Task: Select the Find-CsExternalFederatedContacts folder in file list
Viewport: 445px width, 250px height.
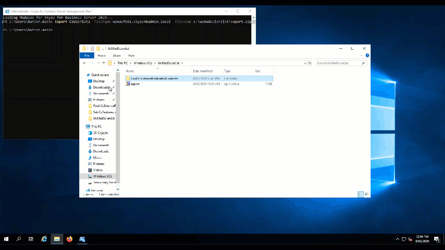Action: 199,78
